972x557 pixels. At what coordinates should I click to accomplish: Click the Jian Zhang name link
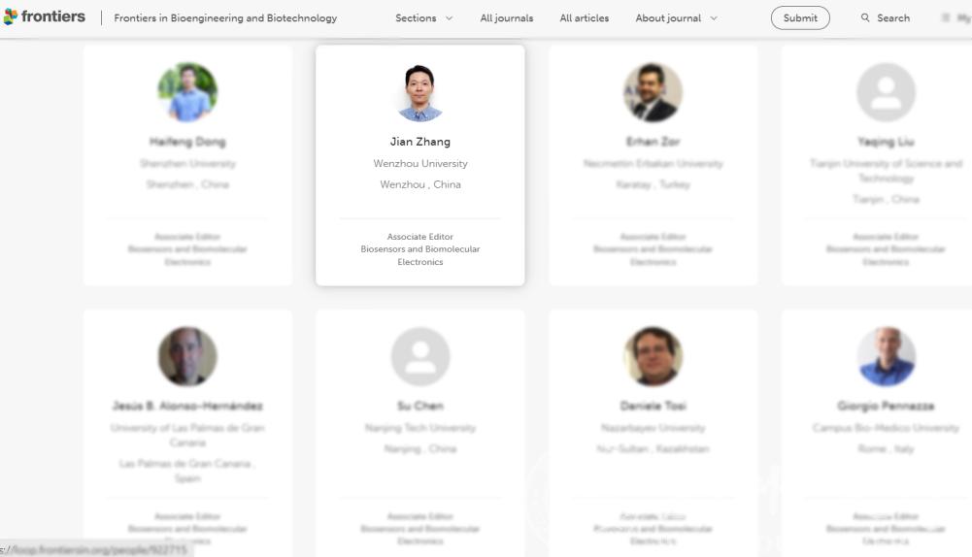420,142
